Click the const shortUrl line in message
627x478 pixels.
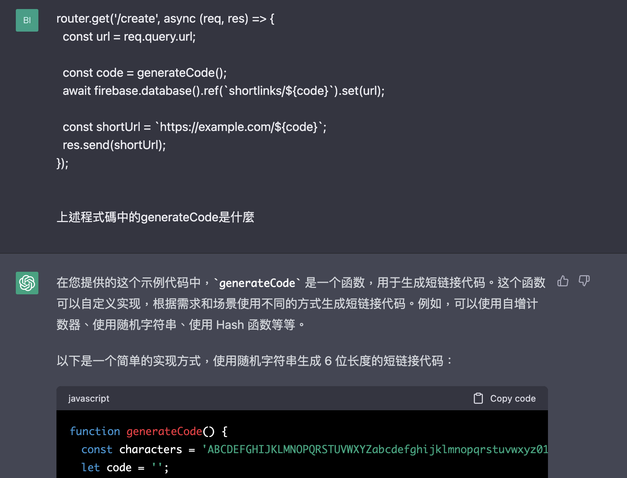[x=194, y=127]
